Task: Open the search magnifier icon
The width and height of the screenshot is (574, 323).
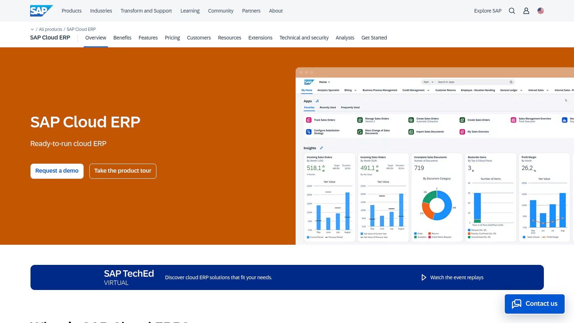Action: [x=512, y=11]
